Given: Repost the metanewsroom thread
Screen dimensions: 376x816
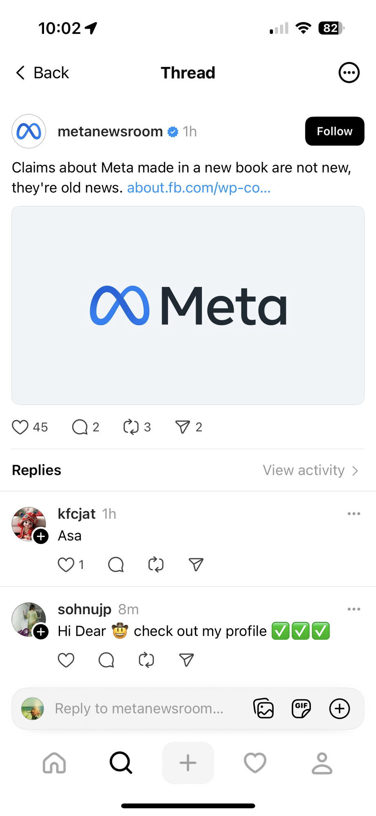Looking at the screenshot, I should [x=131, y=427].
